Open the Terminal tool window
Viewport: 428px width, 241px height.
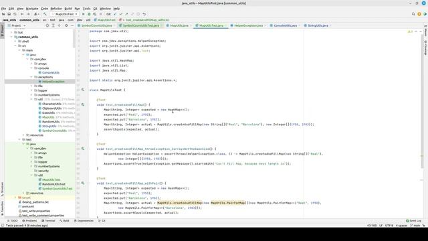click(48, 221)
